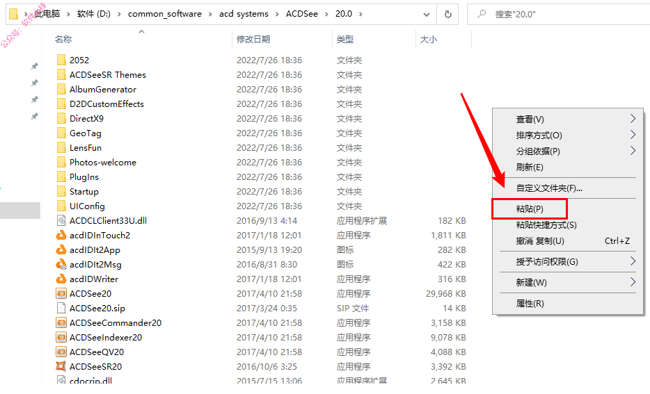This screenshot has width=650, height=394.
Task: Click the 3,392 KB size cell
Action: (x=448, y=366)
